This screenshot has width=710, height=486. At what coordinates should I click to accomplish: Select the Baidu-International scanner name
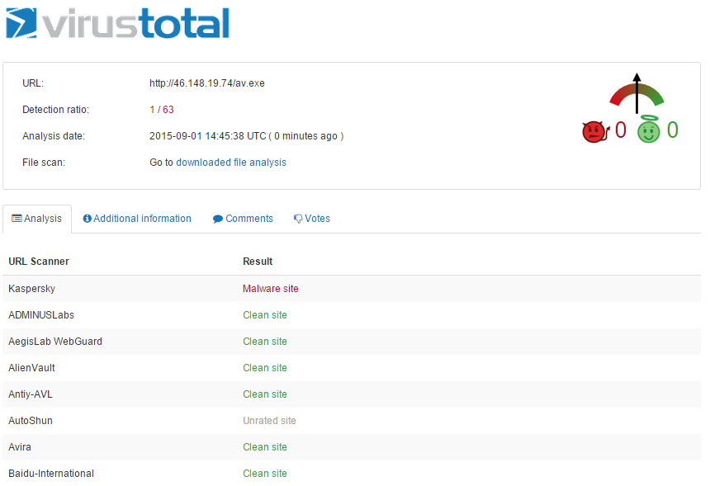tap(51, 474)
